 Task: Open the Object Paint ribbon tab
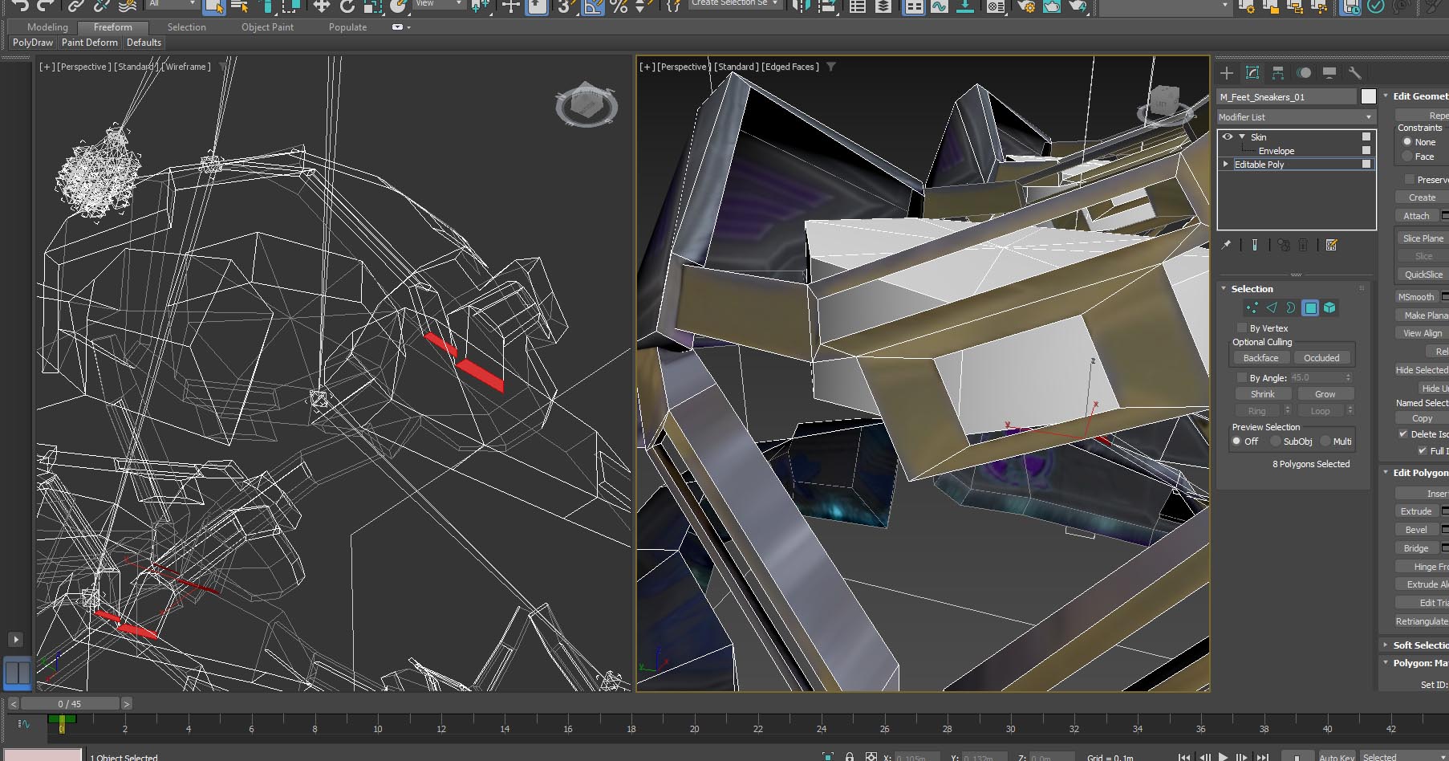[x=267, y=27]
